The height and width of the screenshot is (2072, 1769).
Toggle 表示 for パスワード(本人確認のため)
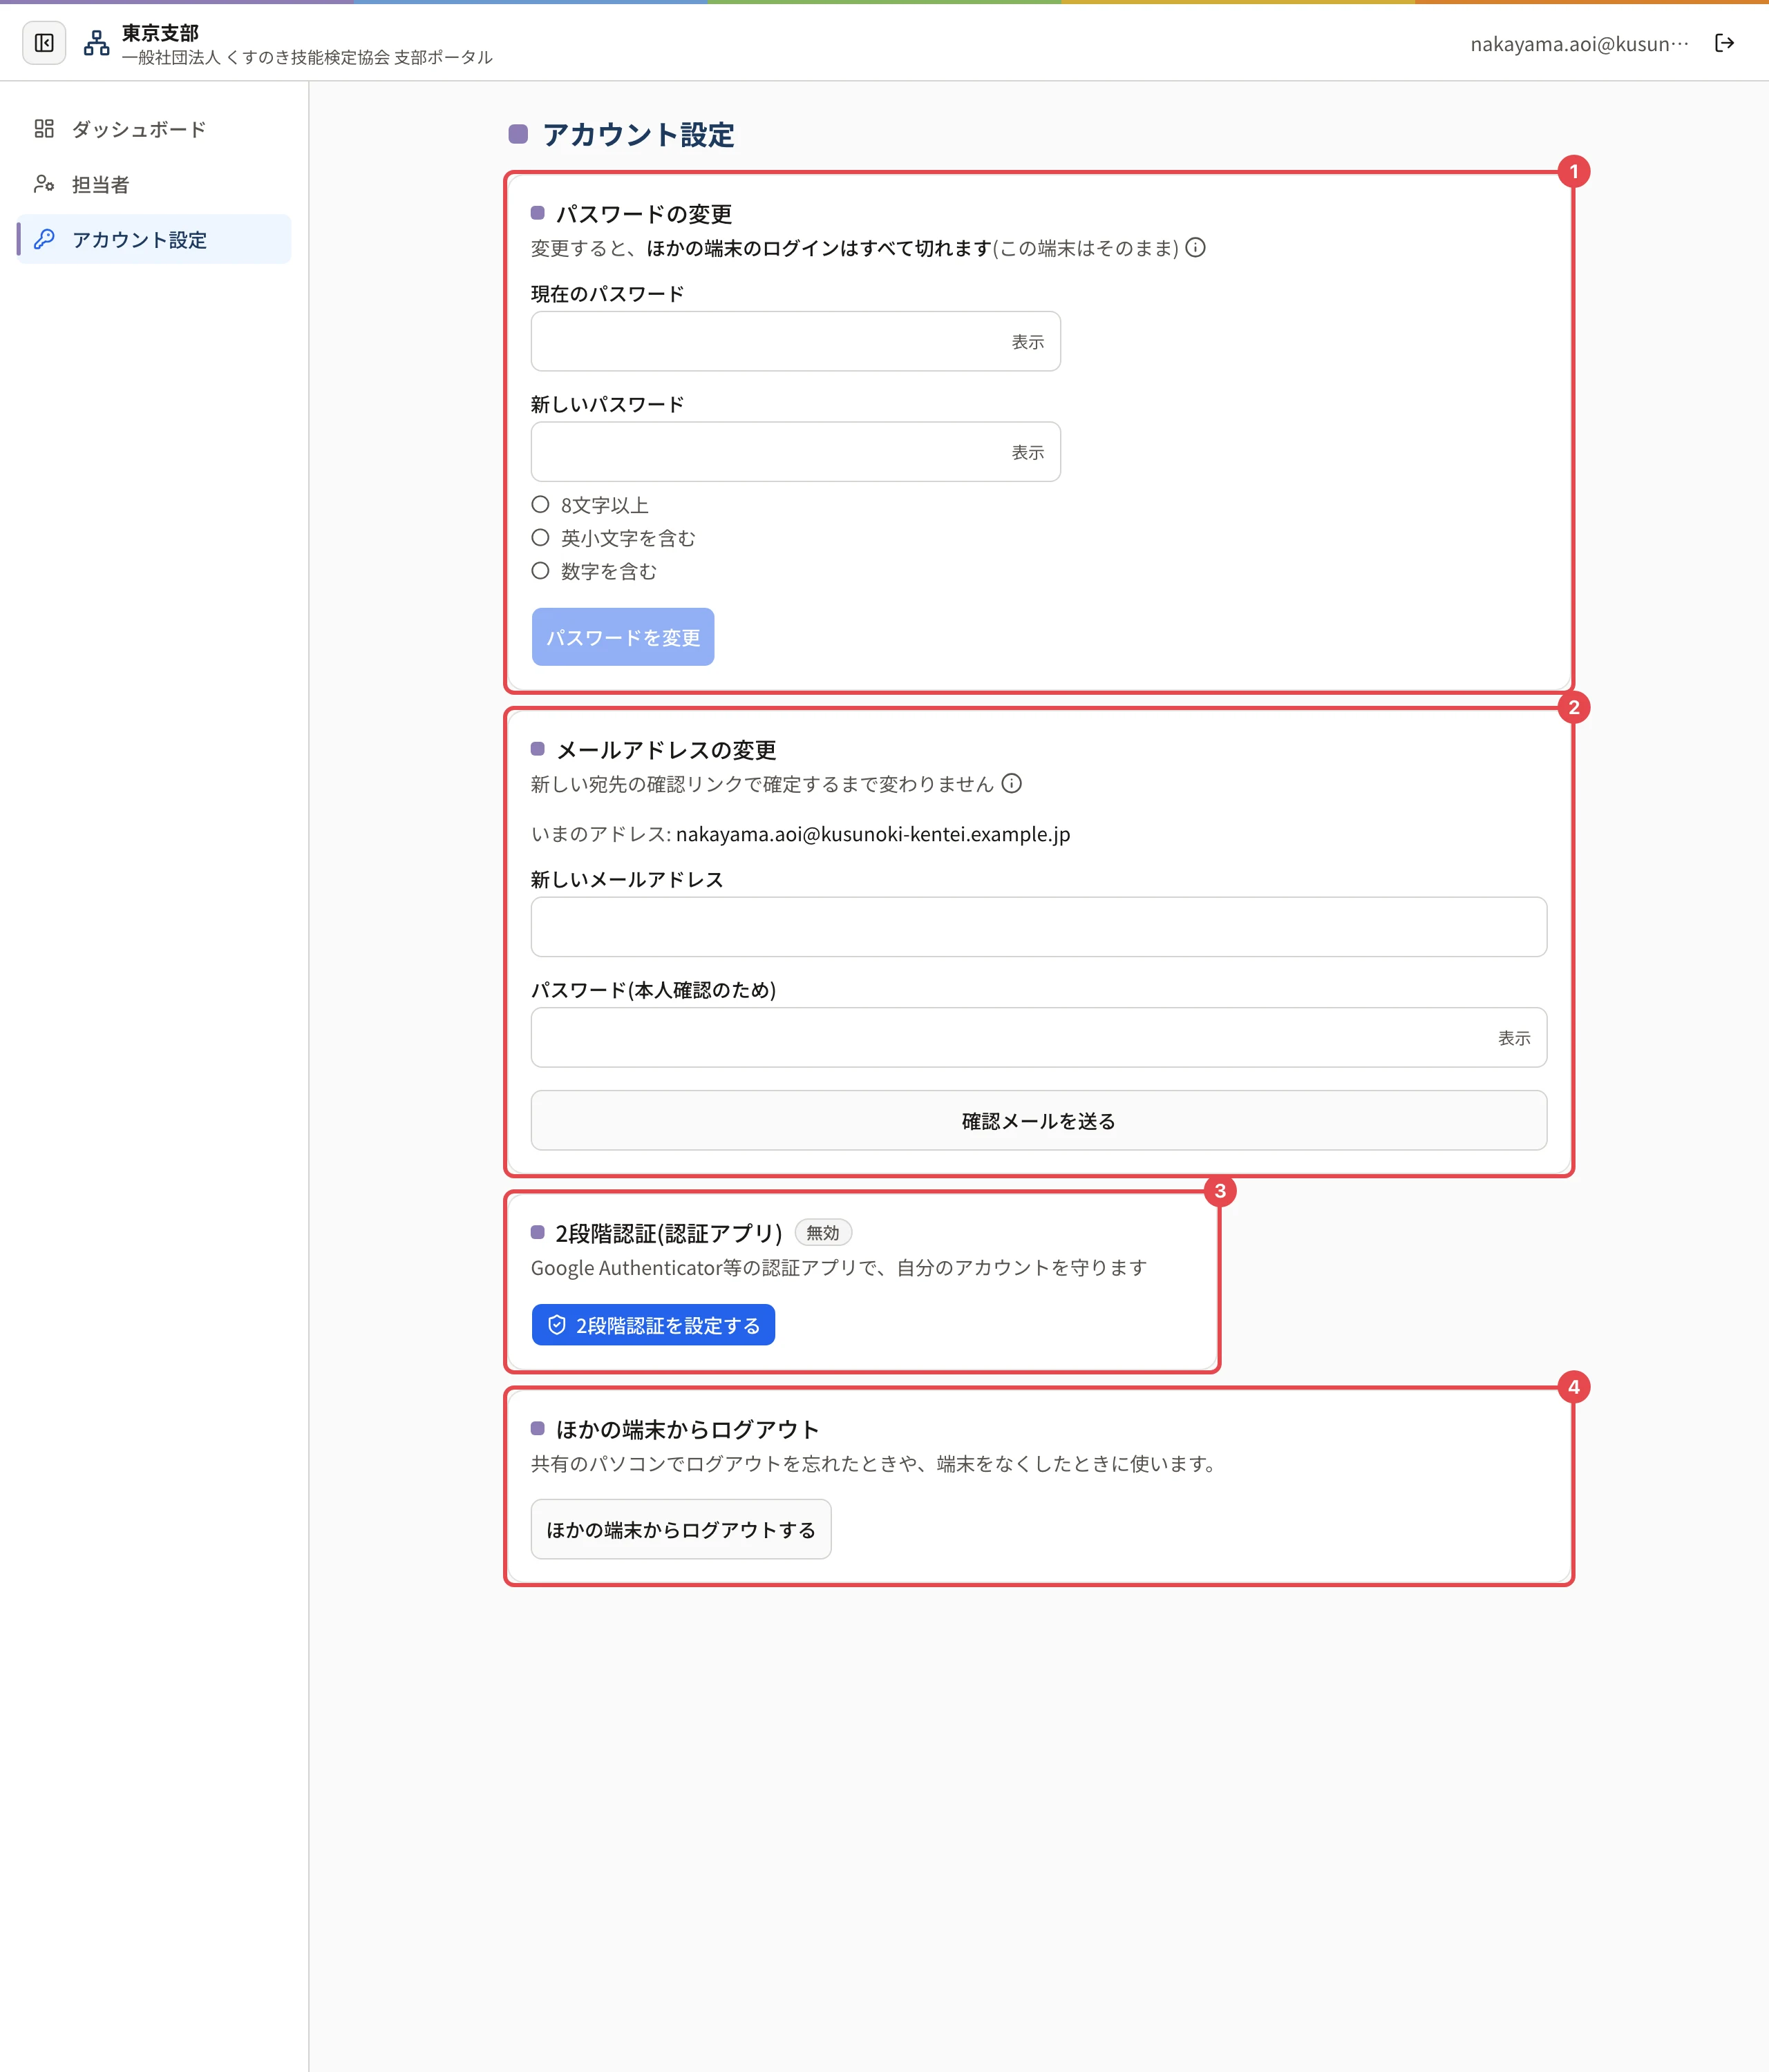point(1514,1038)
